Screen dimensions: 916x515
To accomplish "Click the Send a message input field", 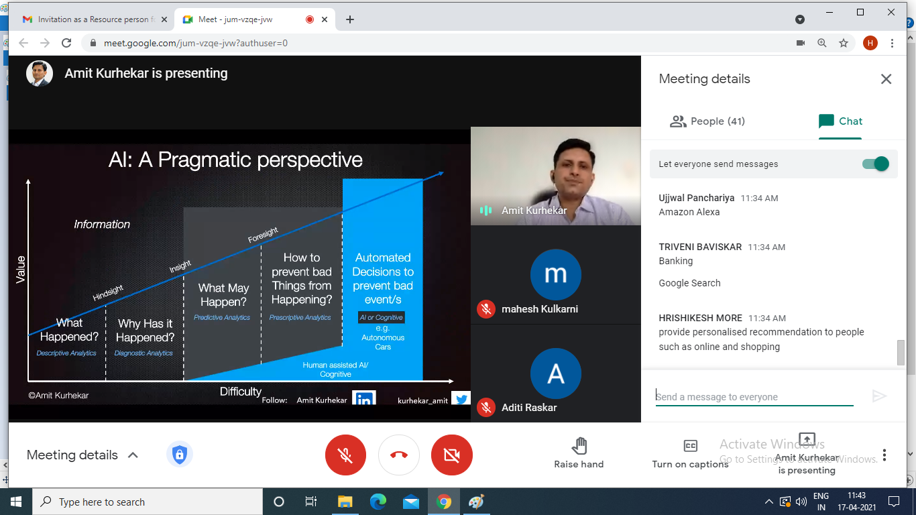I will (x=754, y=397).
